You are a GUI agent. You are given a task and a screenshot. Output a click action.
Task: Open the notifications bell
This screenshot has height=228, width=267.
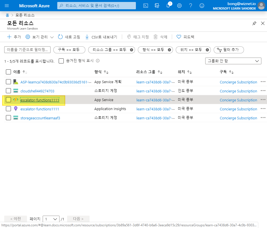(168, 6)
